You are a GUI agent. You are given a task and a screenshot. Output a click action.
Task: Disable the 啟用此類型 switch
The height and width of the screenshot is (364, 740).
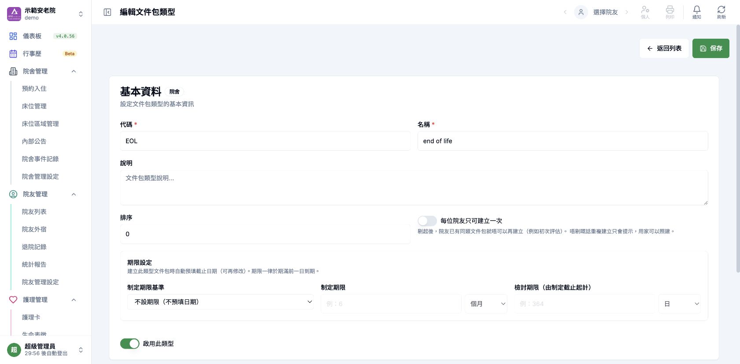tap(130, 344)
